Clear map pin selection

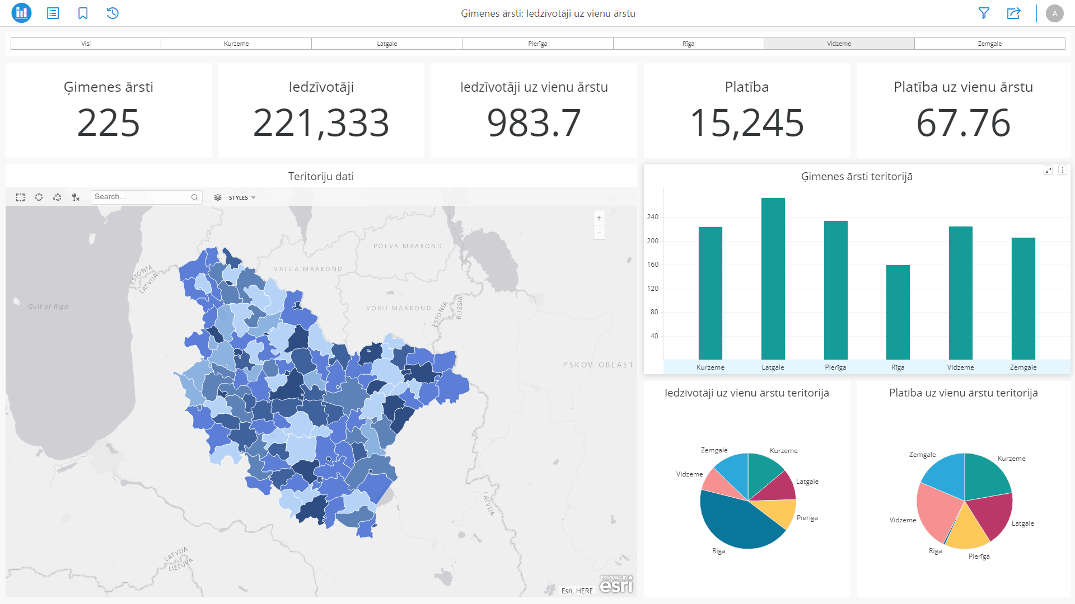click(76, 197)
